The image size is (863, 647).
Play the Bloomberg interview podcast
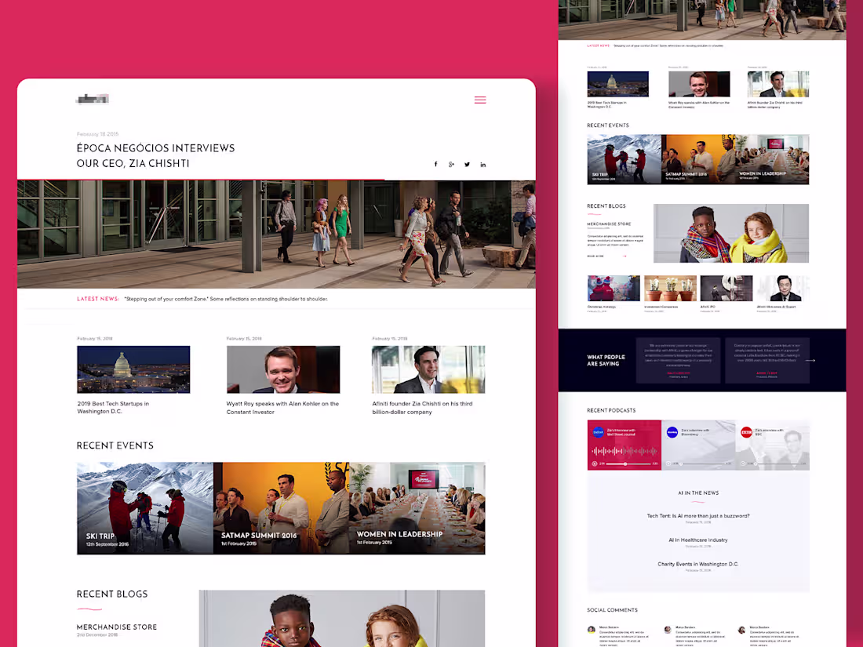click(668, 463)
